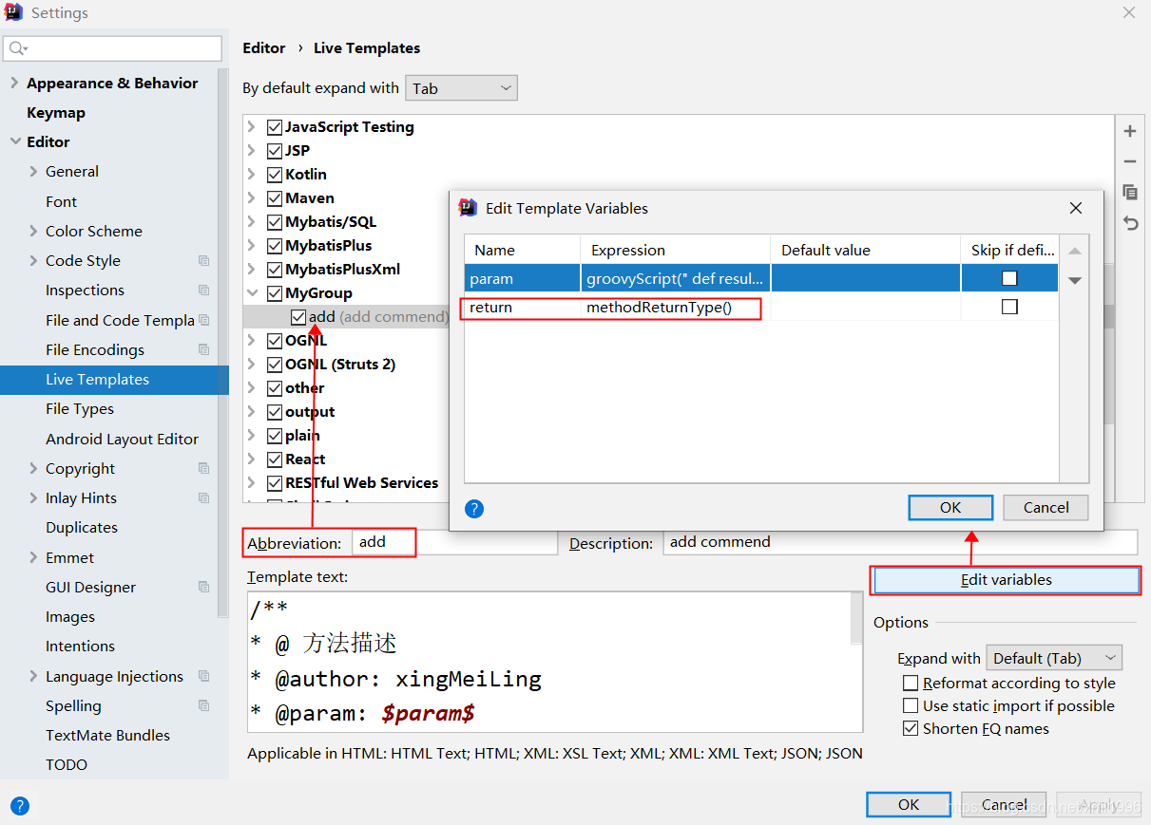Open File Types settings page

80,409
